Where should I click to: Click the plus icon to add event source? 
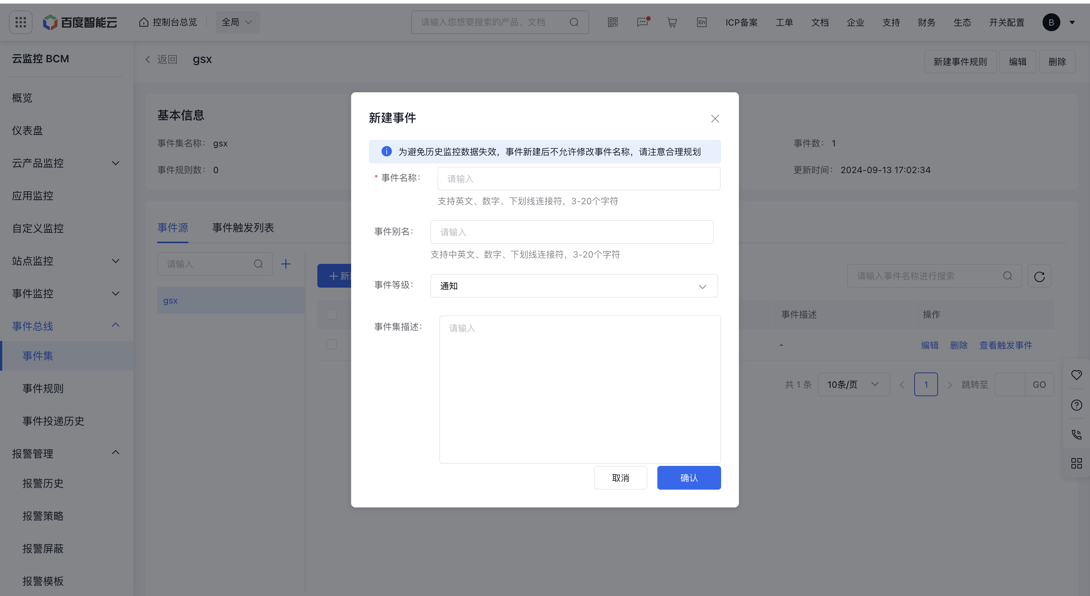coord(285,264)
